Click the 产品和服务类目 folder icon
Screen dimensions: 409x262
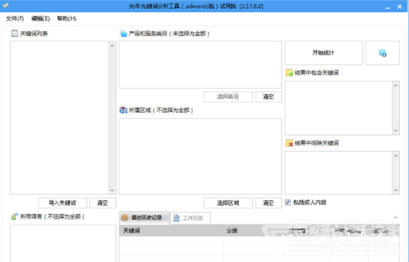pos(123,33)
